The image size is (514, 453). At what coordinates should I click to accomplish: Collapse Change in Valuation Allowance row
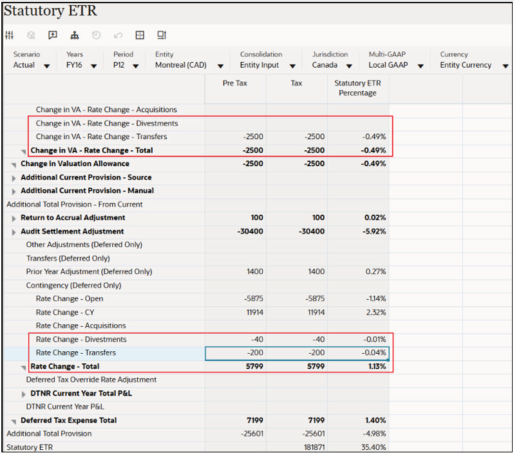[x=14, y=164]
